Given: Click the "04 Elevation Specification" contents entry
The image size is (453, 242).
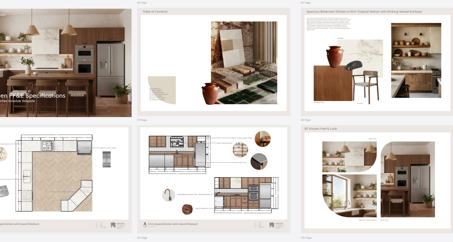Looking at the screenshot, I should [159, 94].
